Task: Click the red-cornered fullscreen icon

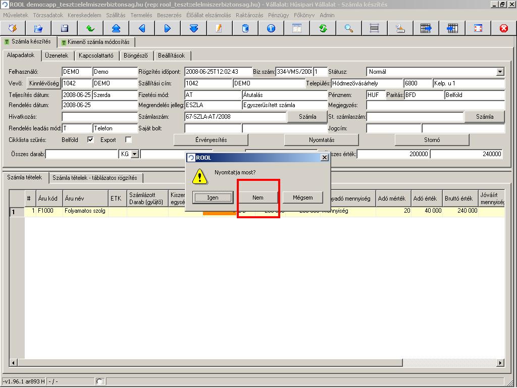Action: coord(478,28)
